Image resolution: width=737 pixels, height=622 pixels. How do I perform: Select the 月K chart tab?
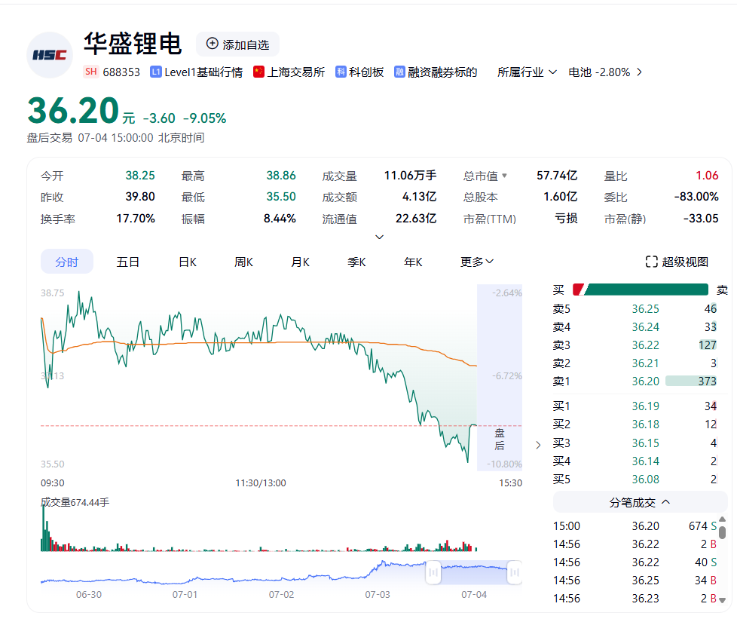click(x=300, y=262)
